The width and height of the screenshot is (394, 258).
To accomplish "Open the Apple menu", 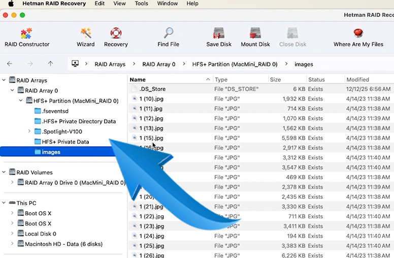I will (x=11, y=4).
